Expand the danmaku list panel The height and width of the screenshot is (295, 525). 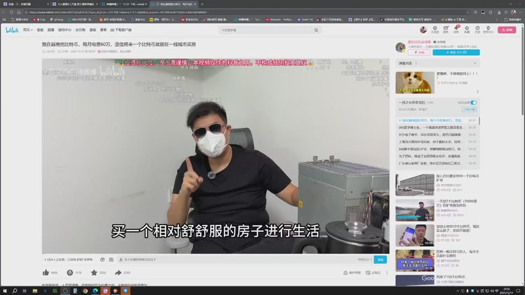pos(474,63)
